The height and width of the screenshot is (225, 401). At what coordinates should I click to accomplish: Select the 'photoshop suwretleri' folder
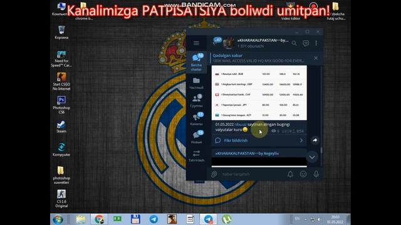(61, 175)
